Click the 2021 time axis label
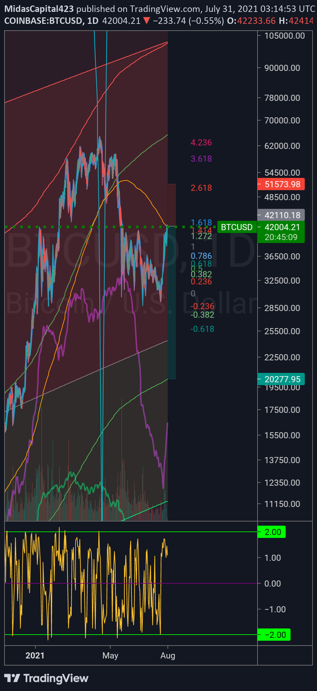The image size is (317, 691). (35, 656)
